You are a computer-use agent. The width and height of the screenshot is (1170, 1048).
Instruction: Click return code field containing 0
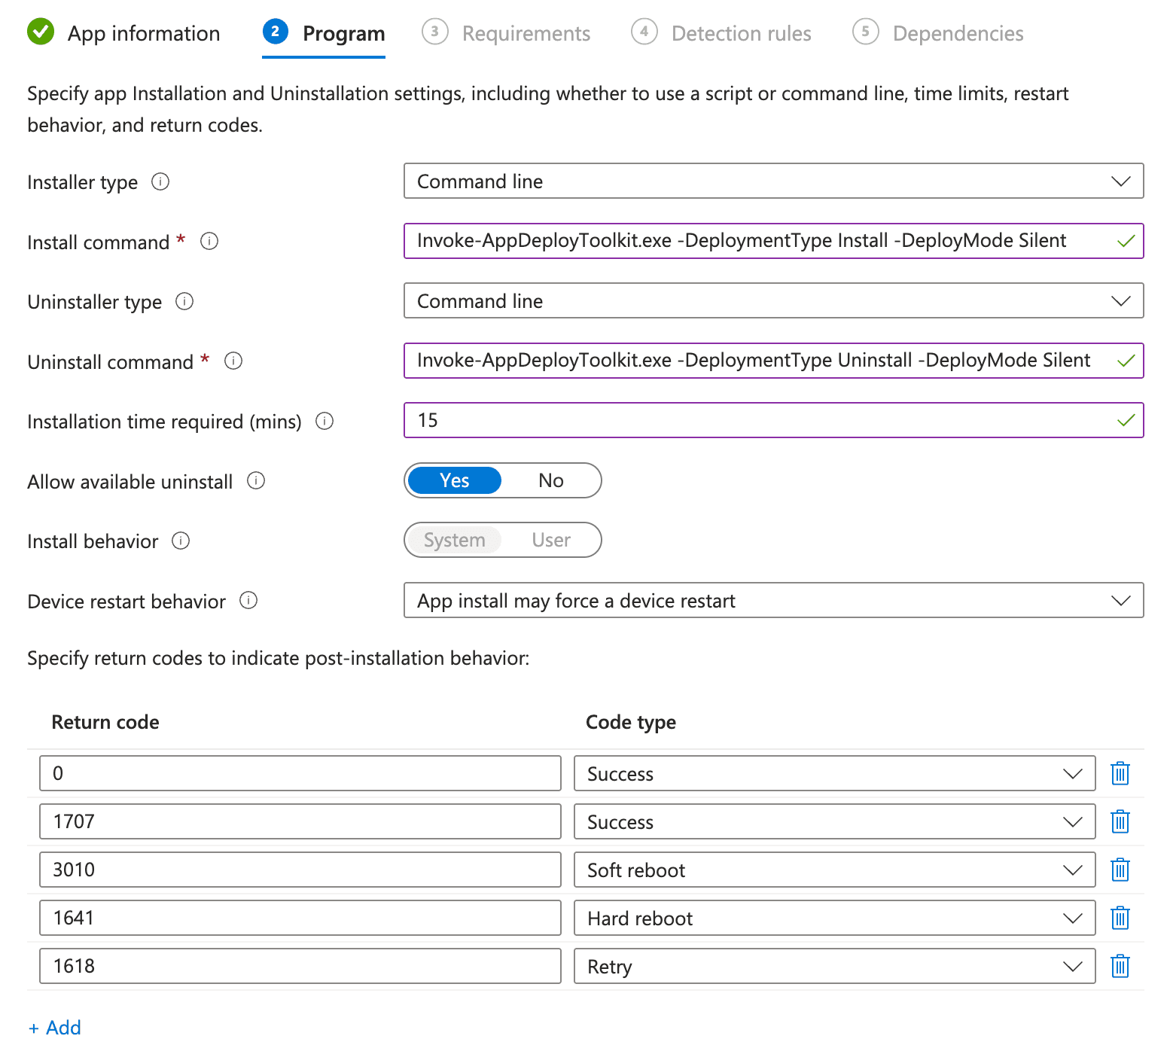point(300,773)
